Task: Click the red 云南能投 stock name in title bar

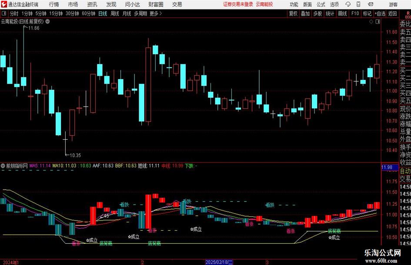Action: click(x=264, y=4)
